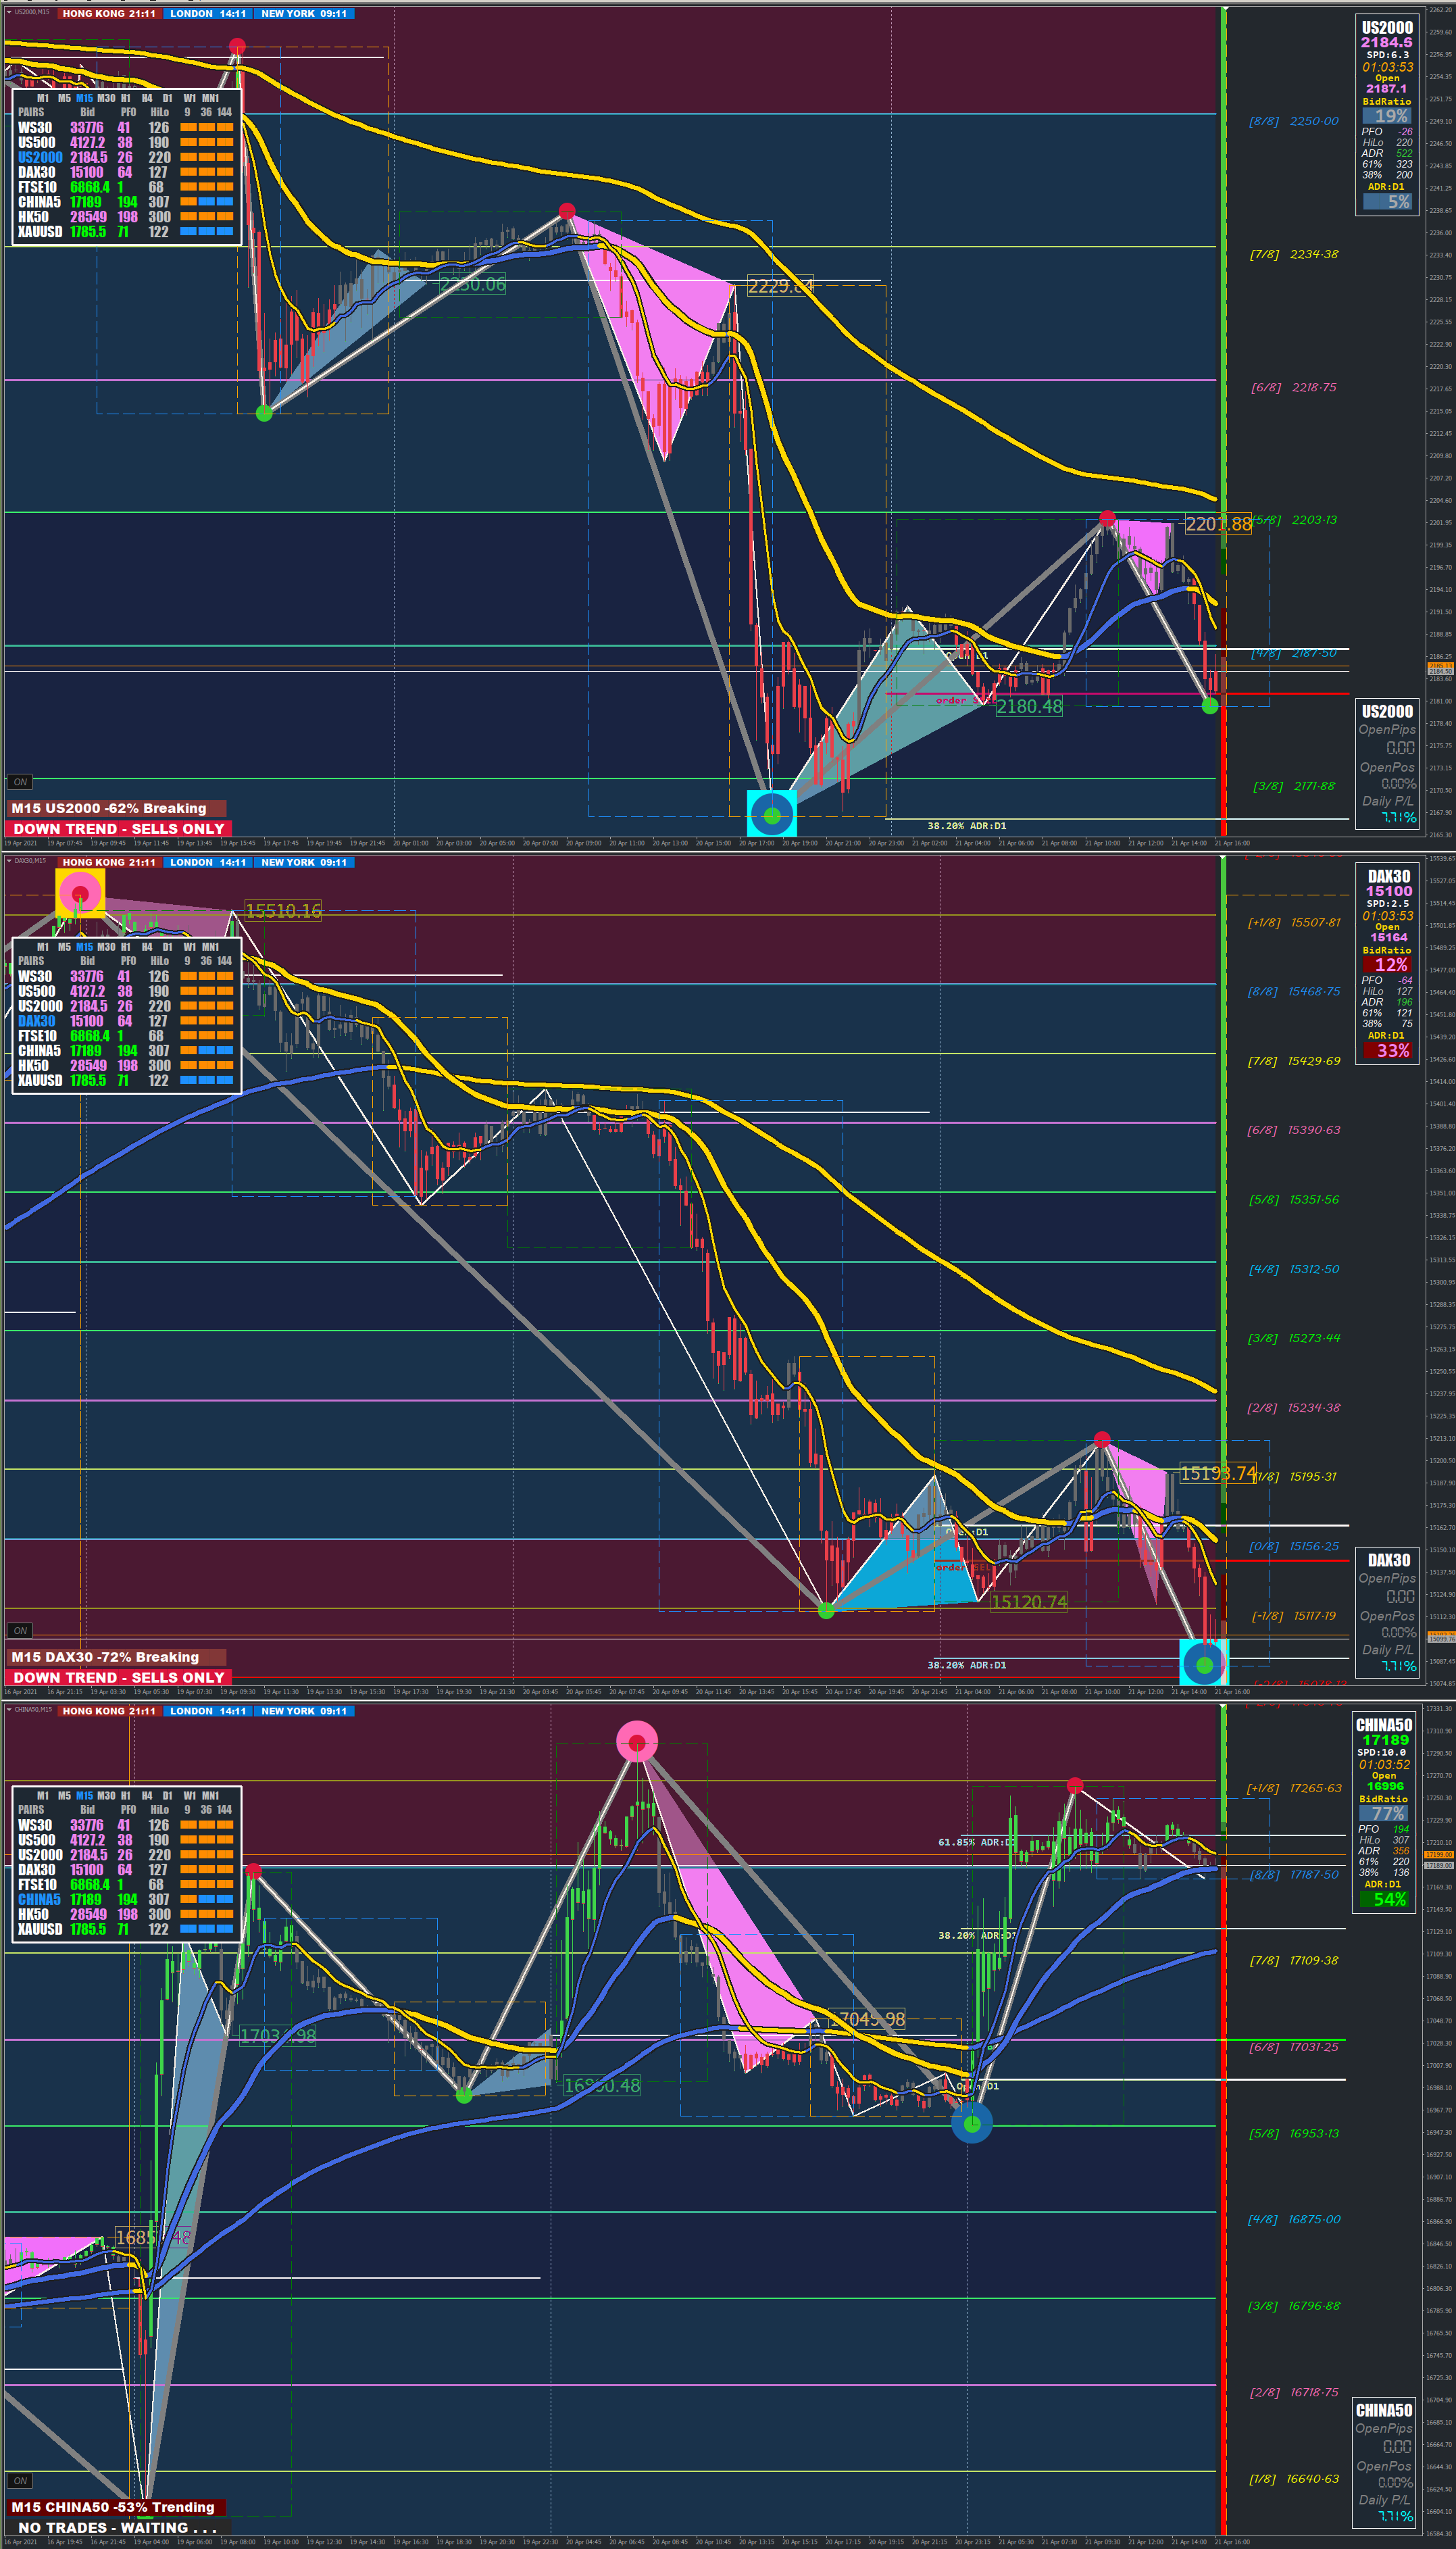
Task: Click the 15120.74 price label on DAX30 chart
Action: click(x=1029, y=1602)
